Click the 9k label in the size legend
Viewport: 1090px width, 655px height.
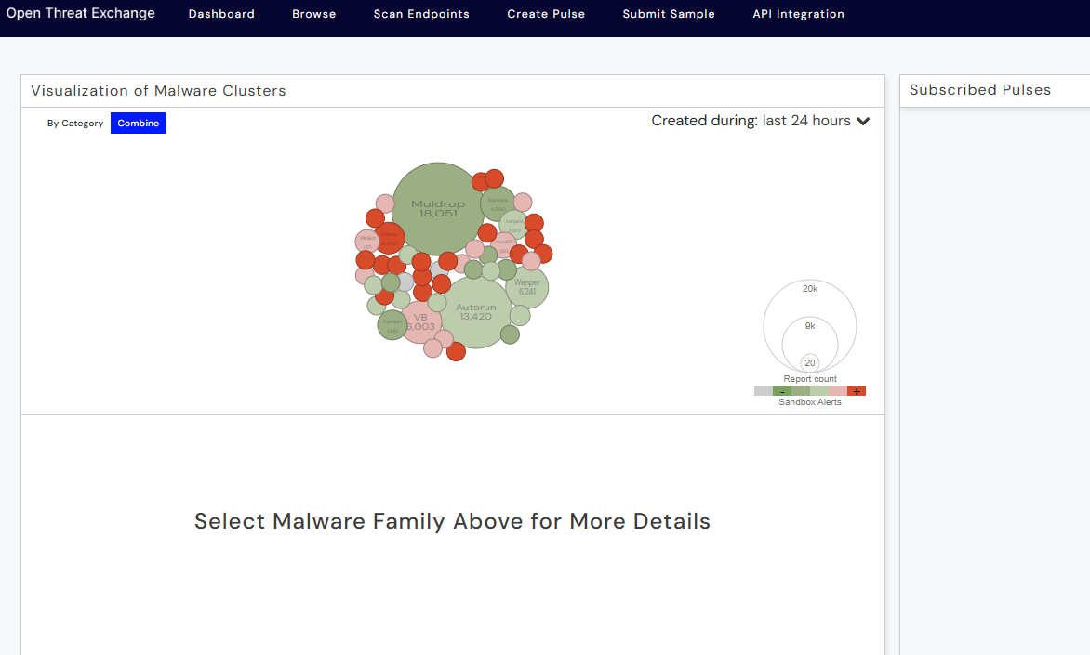[x=810, y=326]
